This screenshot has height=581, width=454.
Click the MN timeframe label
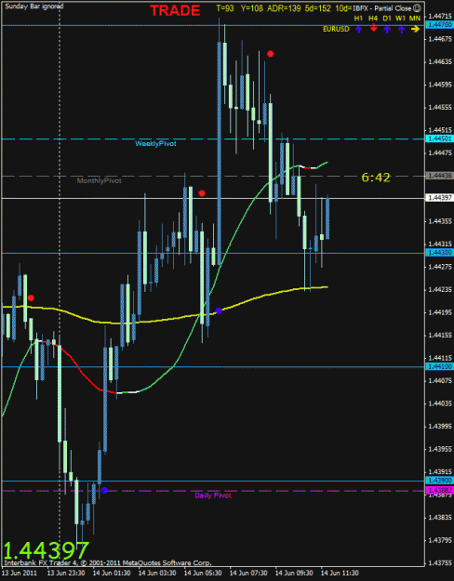[x=415, y=18]
